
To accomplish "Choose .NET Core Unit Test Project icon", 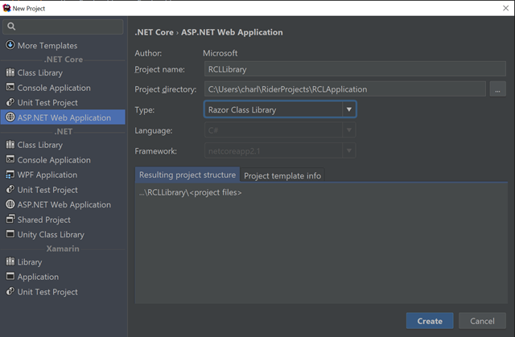I will pyautogui.click(x=10, y=103).
